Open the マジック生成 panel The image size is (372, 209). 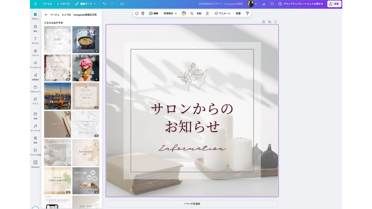click(x=35, y=152)
